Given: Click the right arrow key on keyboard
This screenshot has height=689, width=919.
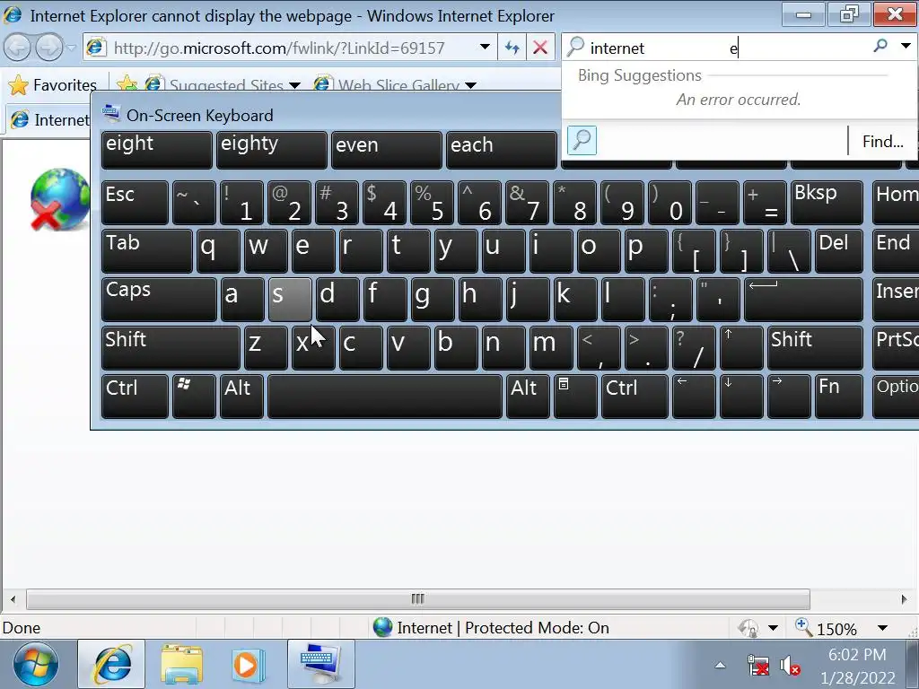Looking at the screenshot, I should (x=789, y=397).
